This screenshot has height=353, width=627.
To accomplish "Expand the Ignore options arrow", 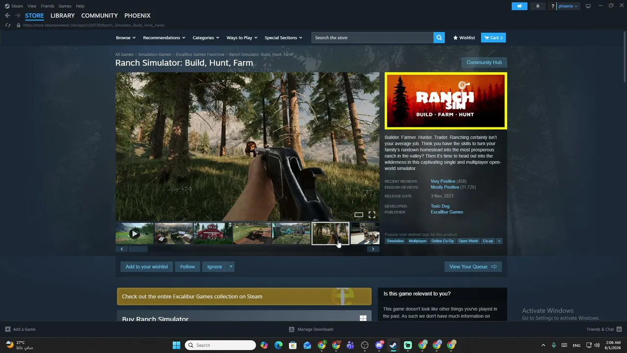I will pyautogui.click(x=231, y=267).
